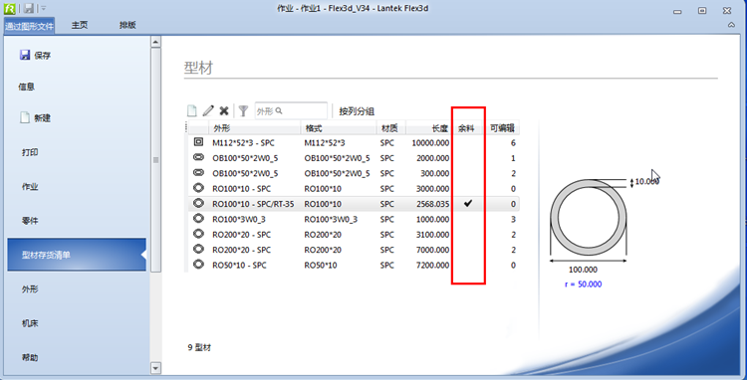Click the floppy icon beside 保存
747x380 pixels.
(25, 55)
